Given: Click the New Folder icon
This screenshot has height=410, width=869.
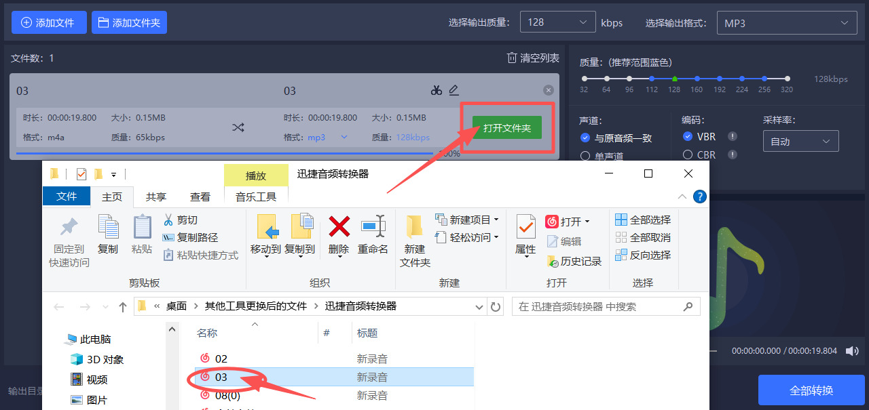Looking at the screenshot, I should (415, 228).
